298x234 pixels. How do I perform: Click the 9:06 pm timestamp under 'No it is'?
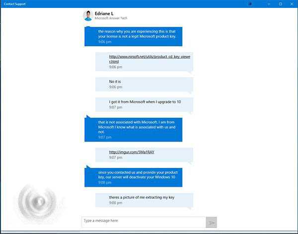(x=116, y=87)
